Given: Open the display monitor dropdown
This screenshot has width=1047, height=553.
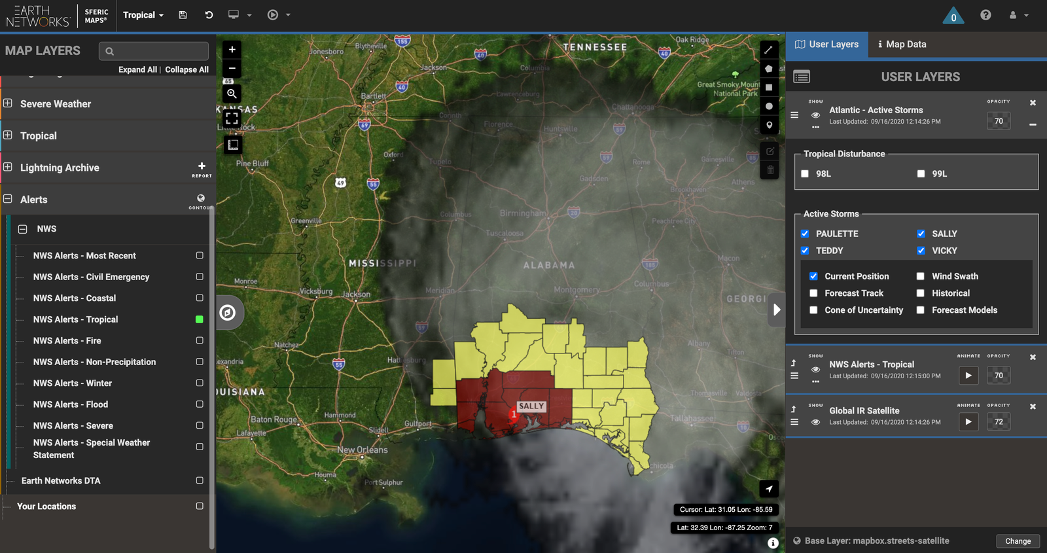Looking at the screenshot, I should point(240,15).
